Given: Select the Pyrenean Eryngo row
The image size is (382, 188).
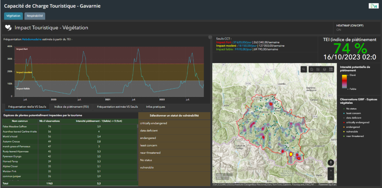Looking at the screenshot, I should [x=69, y=156].
